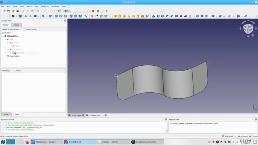Viewport: 258px width, 145px height.
Task: Open the File menu
Action: point(3,6)
